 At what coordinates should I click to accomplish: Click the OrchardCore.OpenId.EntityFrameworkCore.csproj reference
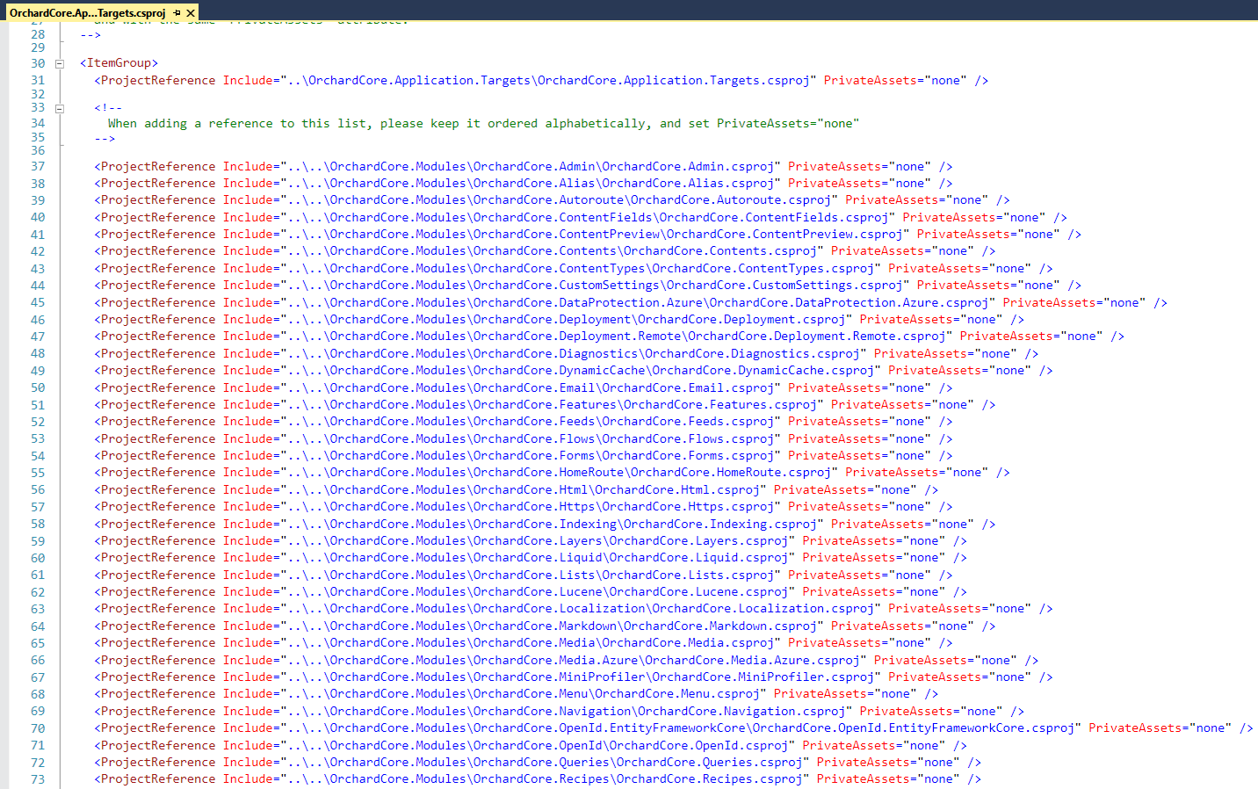[x=674, y=728]
